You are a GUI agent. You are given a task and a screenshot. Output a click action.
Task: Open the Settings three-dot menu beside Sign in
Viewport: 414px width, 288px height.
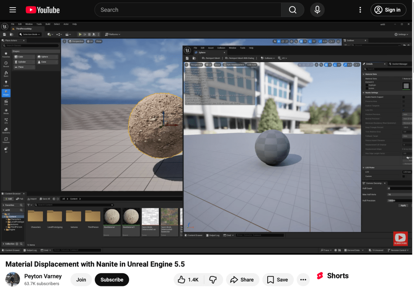point(360,10)
